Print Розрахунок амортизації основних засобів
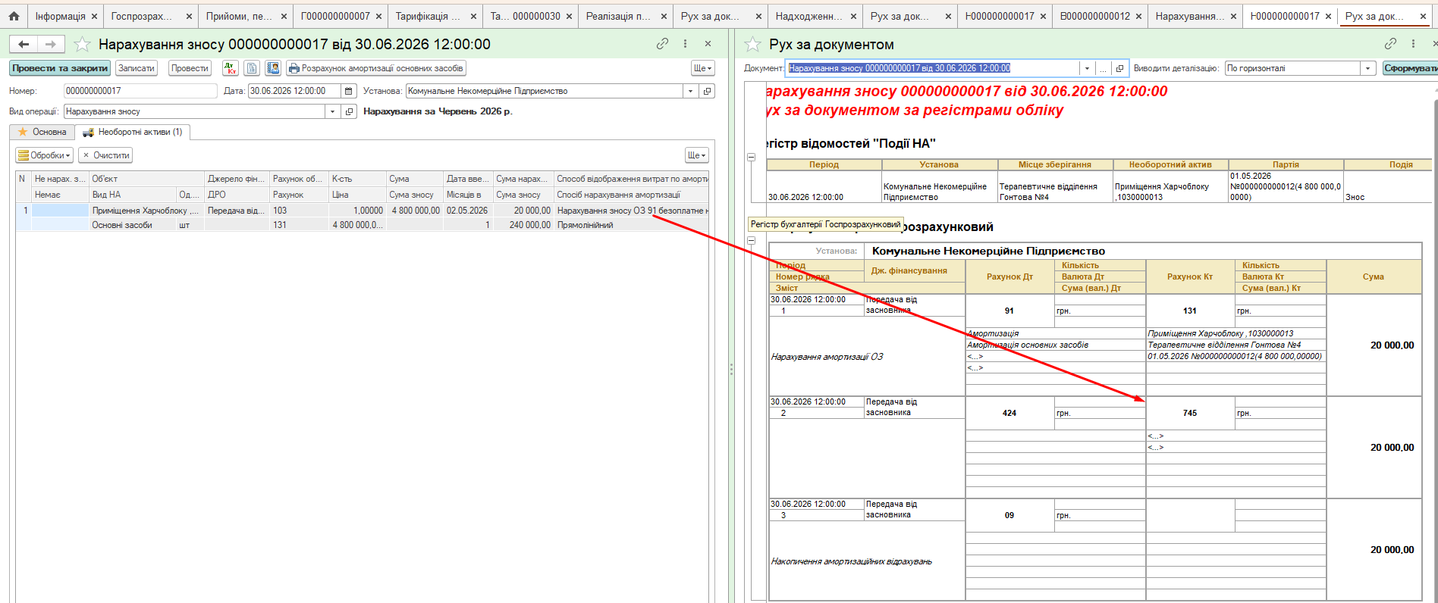This screenshot has height=603, width=1438. [375, 68]
